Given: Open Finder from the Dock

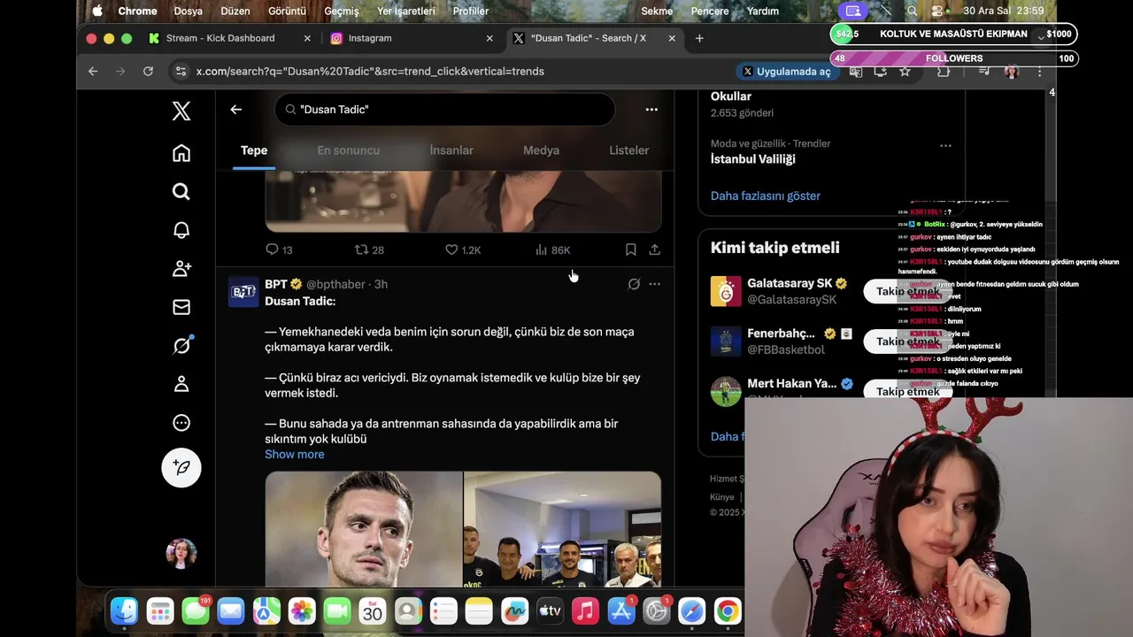Looking at the screenshot, I should pos(124,611).
